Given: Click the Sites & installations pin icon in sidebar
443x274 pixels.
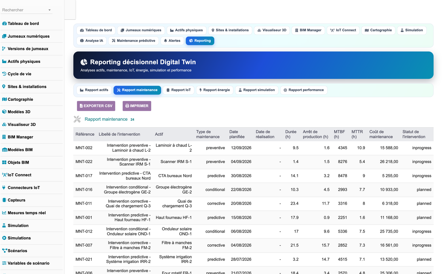Looking at the screenshot, I should (4, 87).
